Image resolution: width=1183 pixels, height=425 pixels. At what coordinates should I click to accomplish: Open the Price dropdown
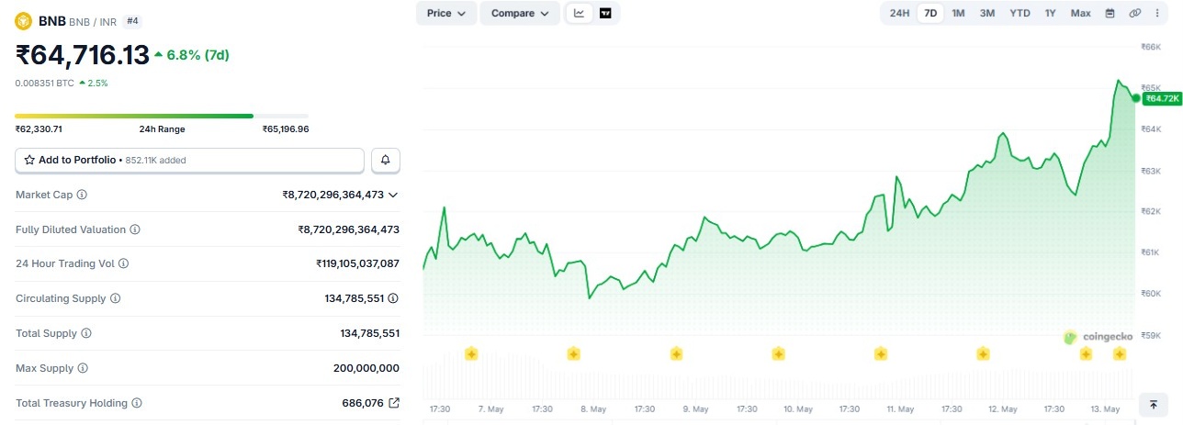click(x=446, y=13)
